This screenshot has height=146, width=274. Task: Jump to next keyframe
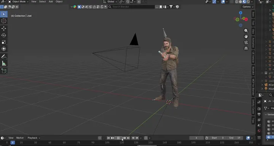click(124, 138)
